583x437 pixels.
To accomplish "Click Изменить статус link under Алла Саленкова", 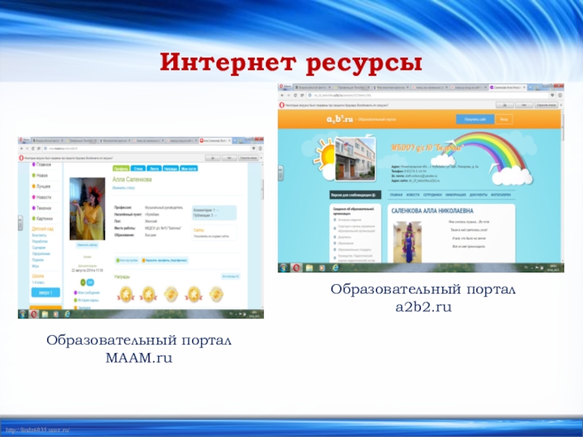I will [x=123, y=188].
